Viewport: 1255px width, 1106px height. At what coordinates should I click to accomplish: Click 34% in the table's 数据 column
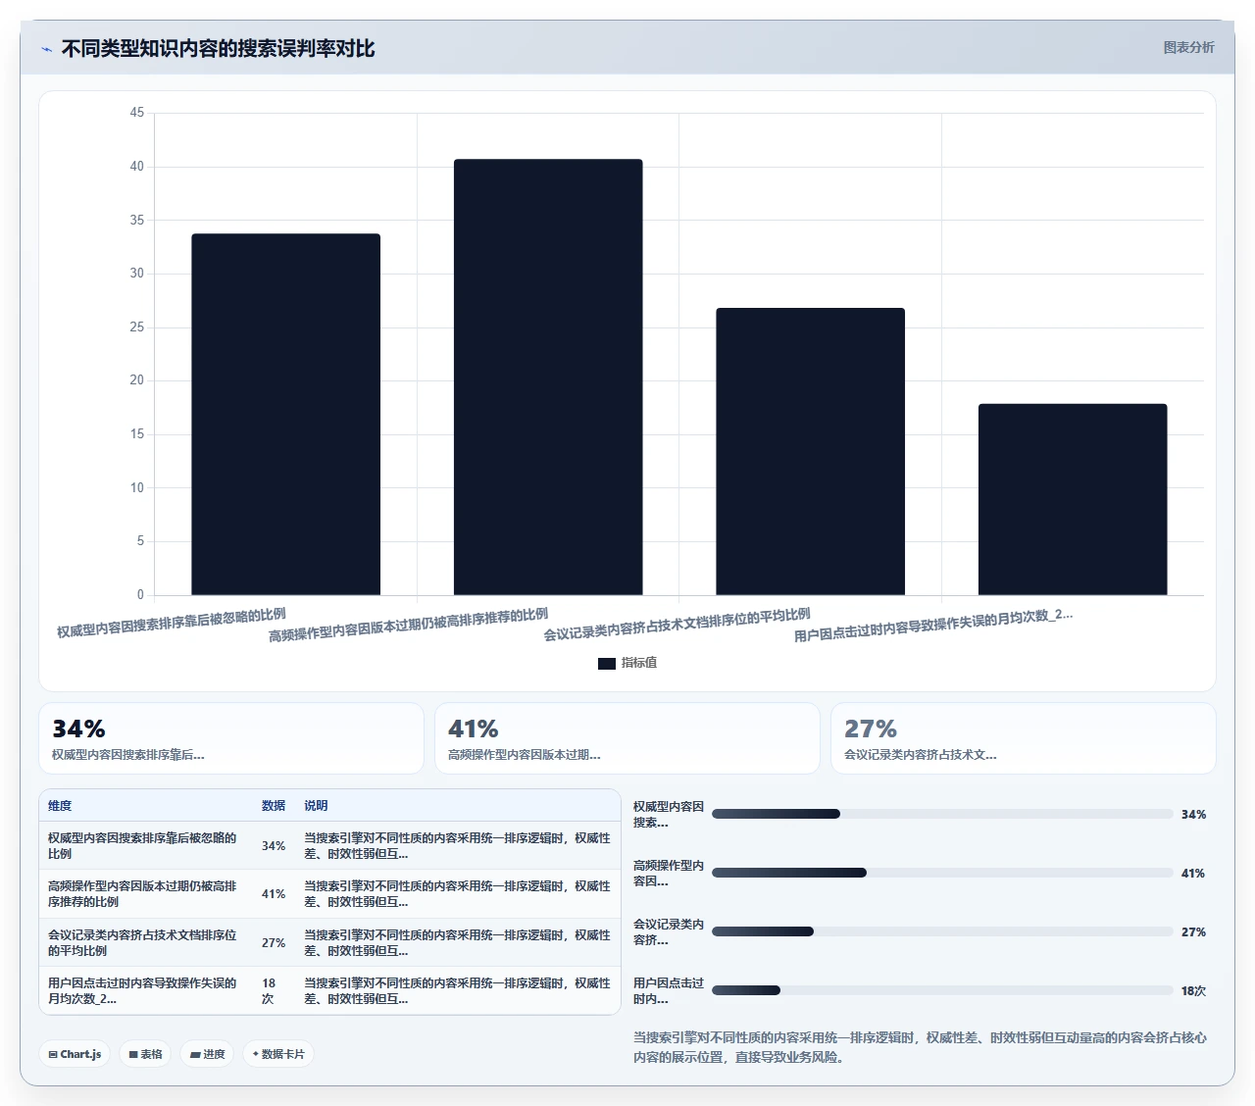[x=274, y=846]
